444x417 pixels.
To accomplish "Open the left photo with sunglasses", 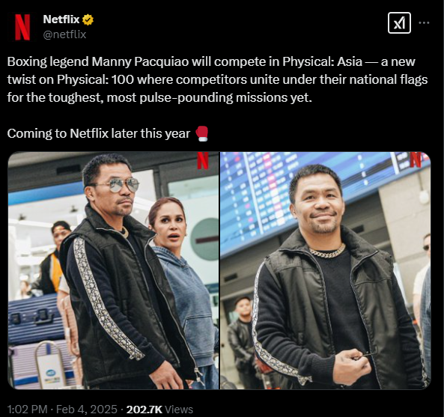I will (x=113, y=270).
